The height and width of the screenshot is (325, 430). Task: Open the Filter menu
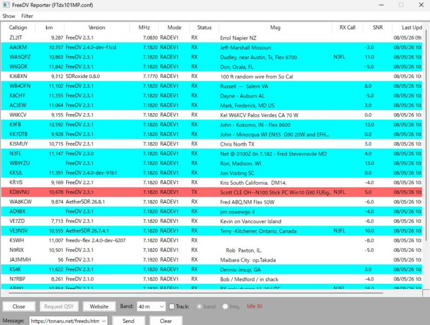tap(27, 16)
